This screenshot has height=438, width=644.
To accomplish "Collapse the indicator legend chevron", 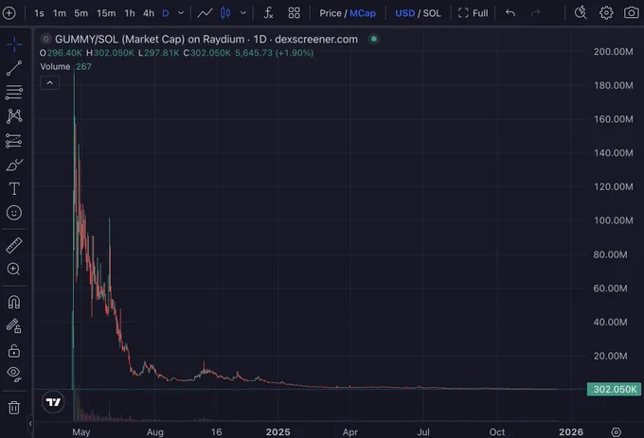I will click(x=49, y=83).
